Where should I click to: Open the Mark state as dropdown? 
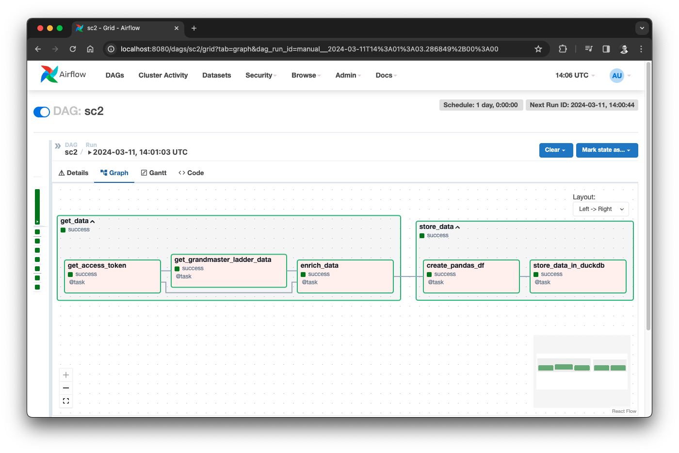pos(607,150)
